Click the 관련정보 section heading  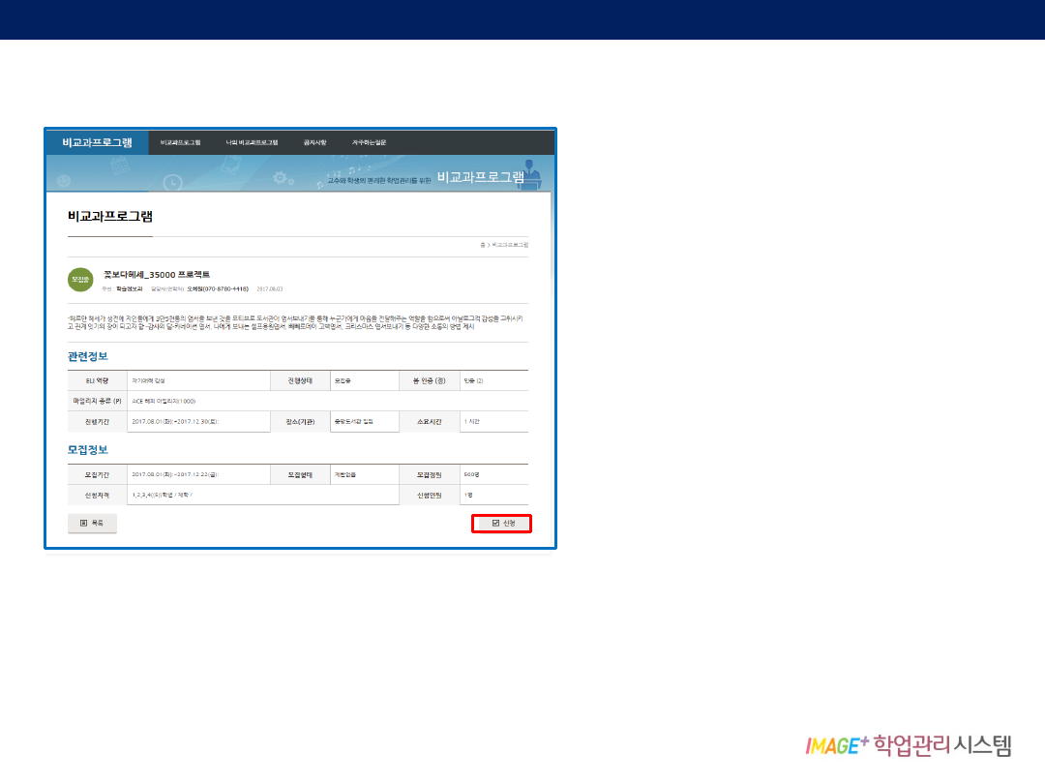point(88,356)
